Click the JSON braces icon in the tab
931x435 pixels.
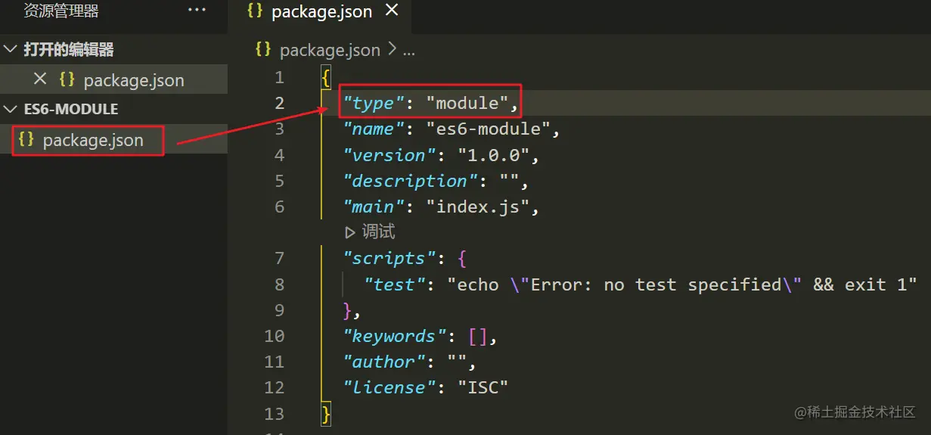coord(255,11)
